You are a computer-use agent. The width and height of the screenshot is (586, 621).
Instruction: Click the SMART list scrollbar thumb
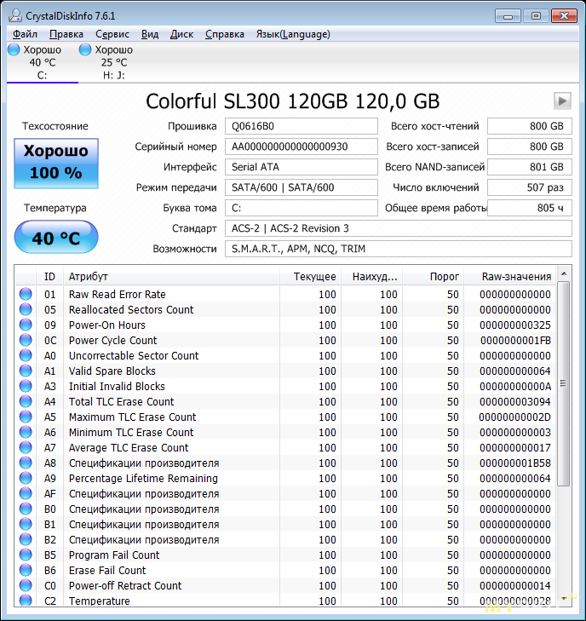click(564, 384)
